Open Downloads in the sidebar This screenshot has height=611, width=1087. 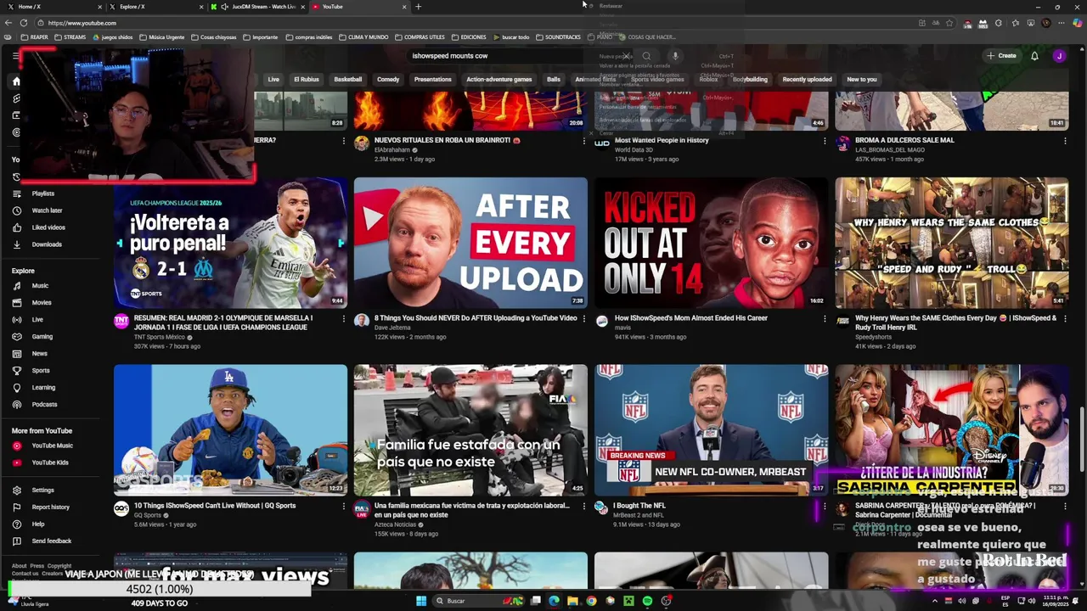47,244
